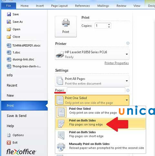Click Word icon beside Thong-bao-danh-s...
The width and height of the screenshot is (155, 156).
point(9,66)
